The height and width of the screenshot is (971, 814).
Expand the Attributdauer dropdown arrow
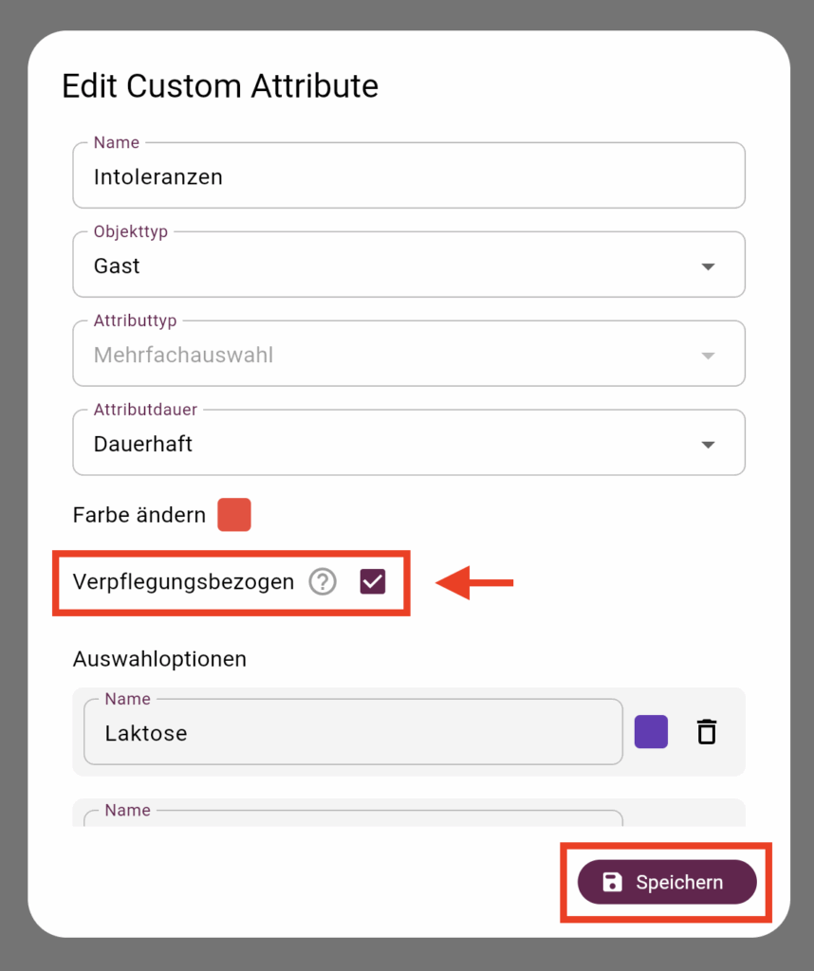[x=708, y=445]
